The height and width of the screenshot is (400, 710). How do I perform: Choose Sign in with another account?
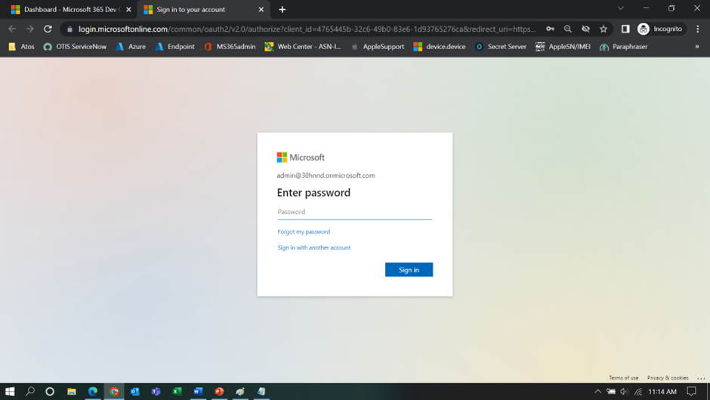[313, 247]
